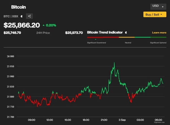Click the share icon button
170x125 pixels.
point(29,16)
